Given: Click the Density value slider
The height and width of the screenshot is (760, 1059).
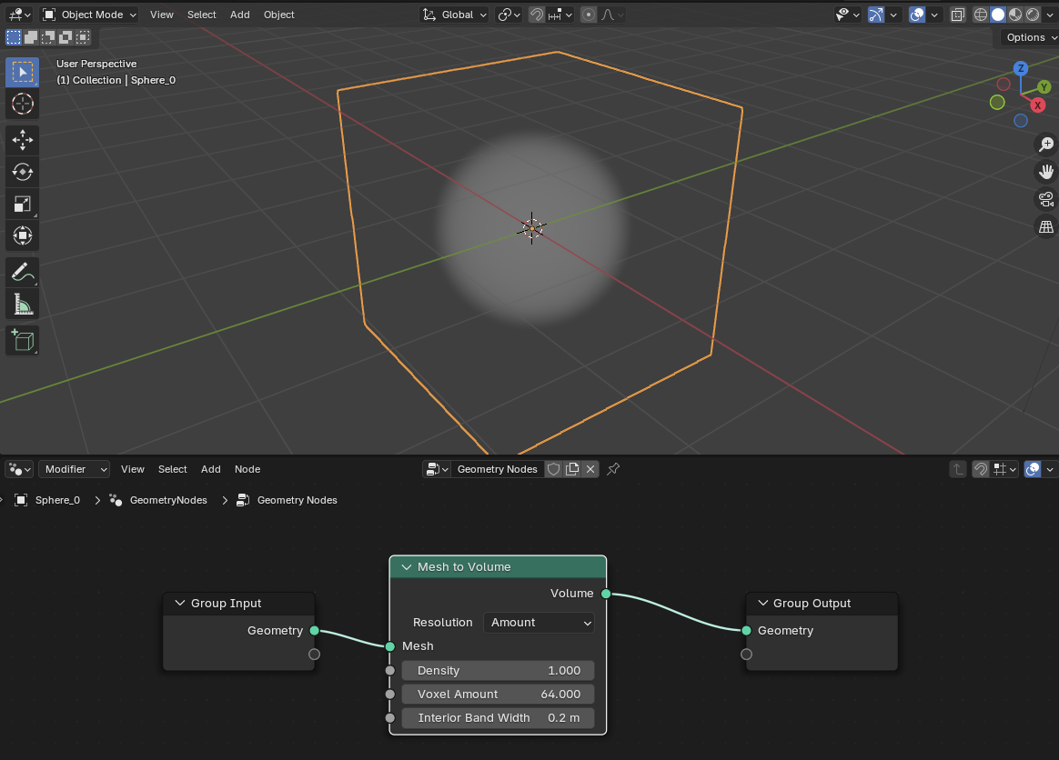Looking at the screenshot, I should [499, 670].
